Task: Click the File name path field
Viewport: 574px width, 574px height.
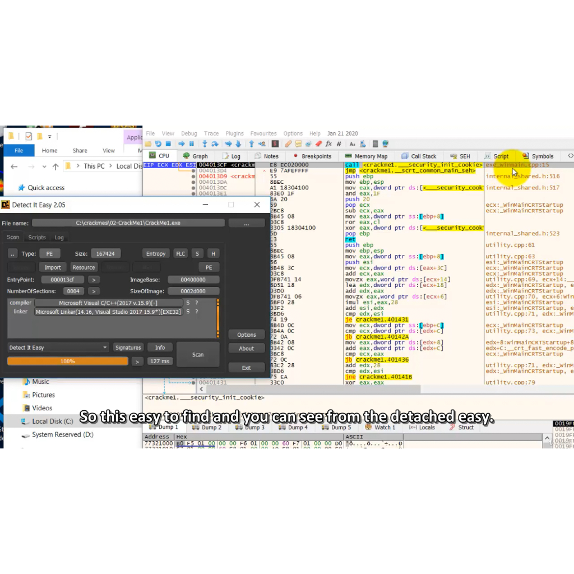Action: click(128, 223)
